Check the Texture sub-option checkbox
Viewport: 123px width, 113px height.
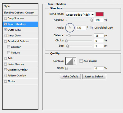point(8,53)
